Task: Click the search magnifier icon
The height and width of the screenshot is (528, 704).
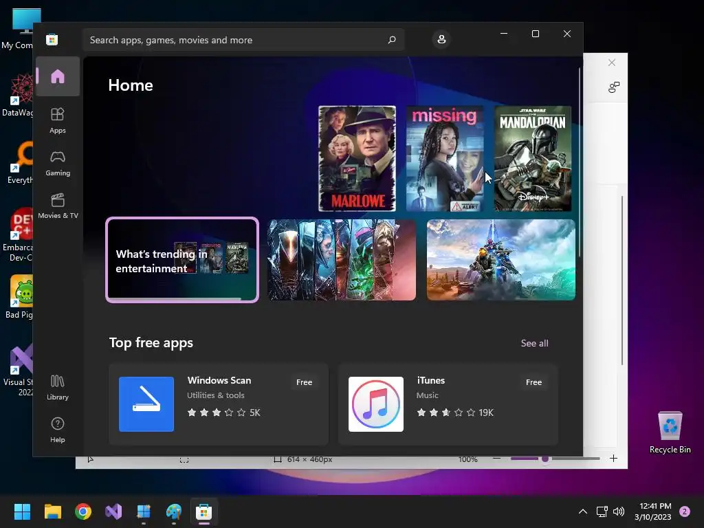Action: 391,40
